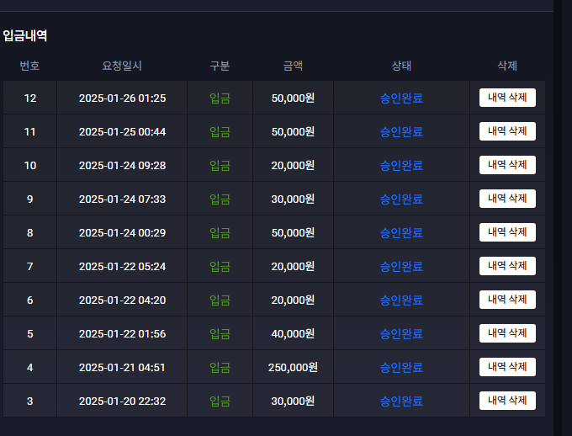Click 내역 삭제 for deposit number 10
The image size is (572, 436).
tap(507, 165)
